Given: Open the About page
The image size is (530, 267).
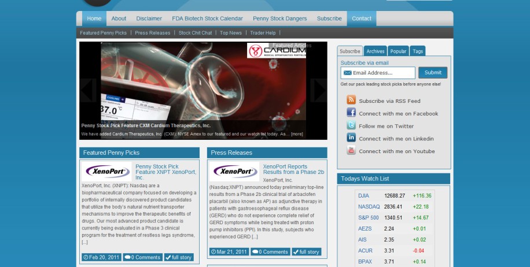Looking at the screenshot, I should pos(119,18).
